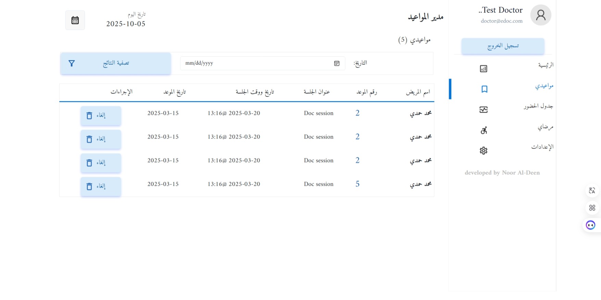Image resolution: width=601 pixels, height=300 pixels.
Task: Cancel appointment number 5 with إلغاء
Action: [x=101, y=187]
